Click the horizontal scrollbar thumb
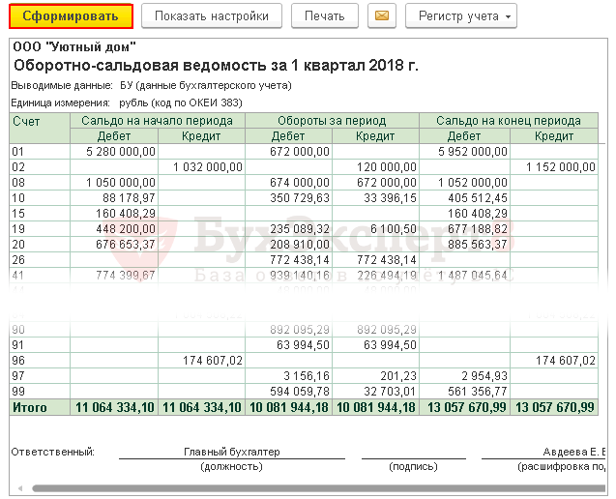 [x=318, y=488]
